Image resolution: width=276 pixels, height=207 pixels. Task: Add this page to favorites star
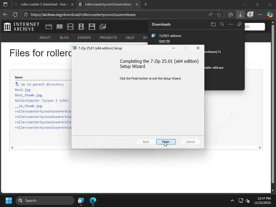219,15
